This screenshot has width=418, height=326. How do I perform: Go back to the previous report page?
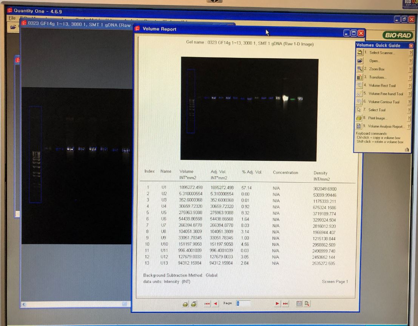[216, 304]
